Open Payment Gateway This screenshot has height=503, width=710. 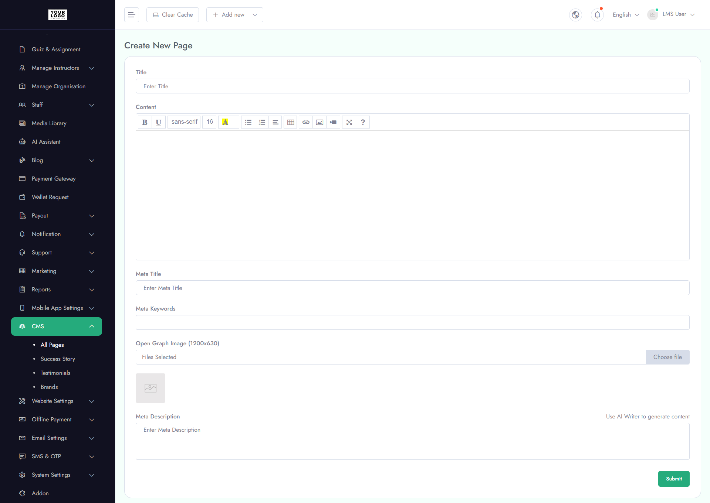click(57, 179)
